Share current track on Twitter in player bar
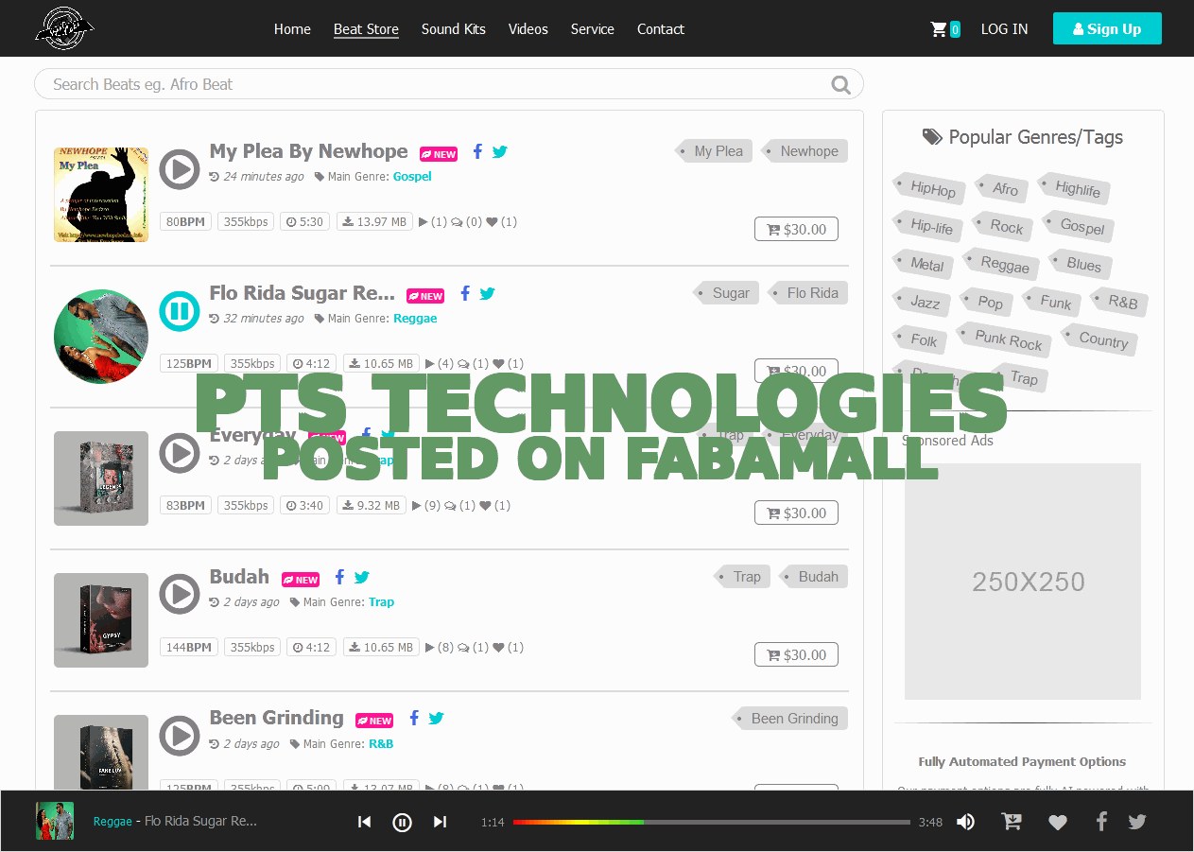 click(x=1137, y=822)
